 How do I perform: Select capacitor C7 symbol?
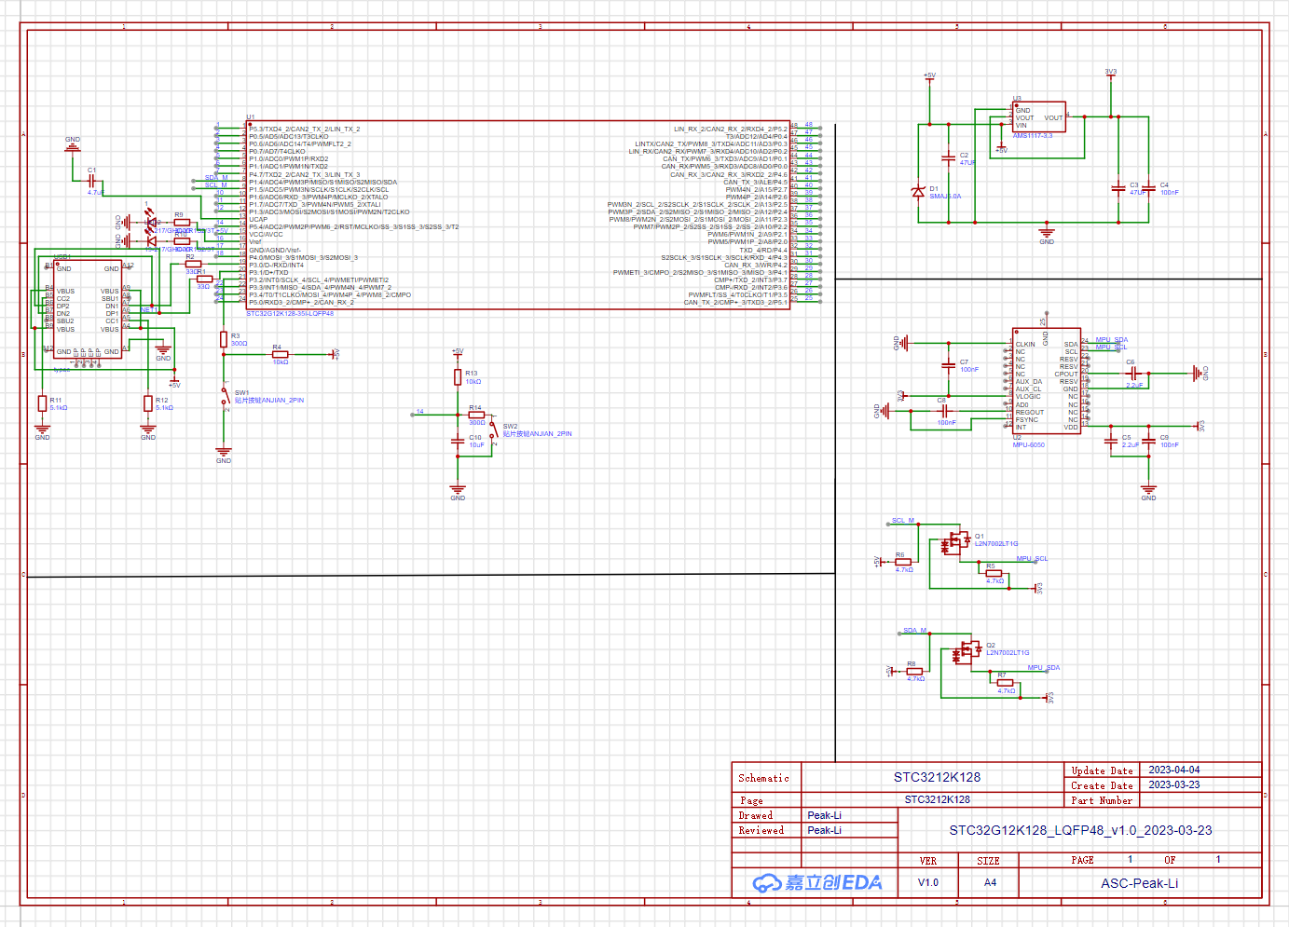tap(949, 364)
